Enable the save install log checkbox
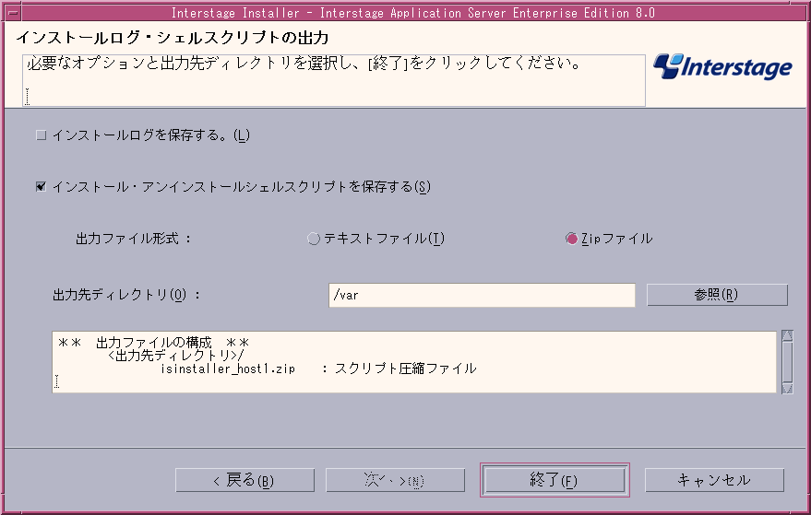The height and width of the screenshot is (515, 811). [41, 135]
